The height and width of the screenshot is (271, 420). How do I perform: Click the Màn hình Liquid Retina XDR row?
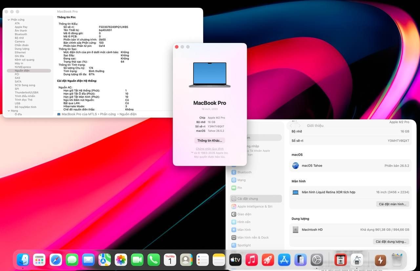coord(350,192)
